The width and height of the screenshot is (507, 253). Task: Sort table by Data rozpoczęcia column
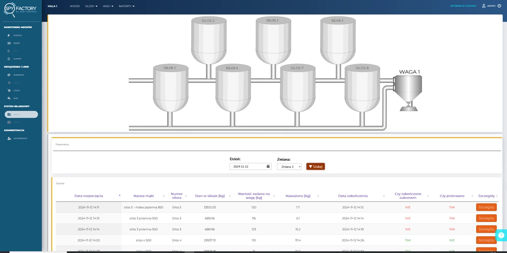point(89,196)
